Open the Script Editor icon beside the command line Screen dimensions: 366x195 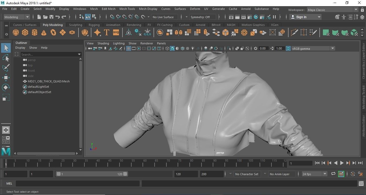point(361,183)
